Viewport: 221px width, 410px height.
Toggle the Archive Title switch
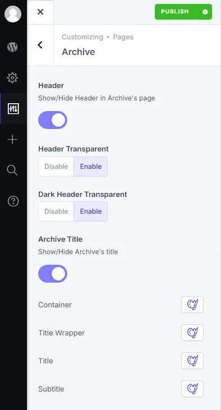[x=53, y=274]
